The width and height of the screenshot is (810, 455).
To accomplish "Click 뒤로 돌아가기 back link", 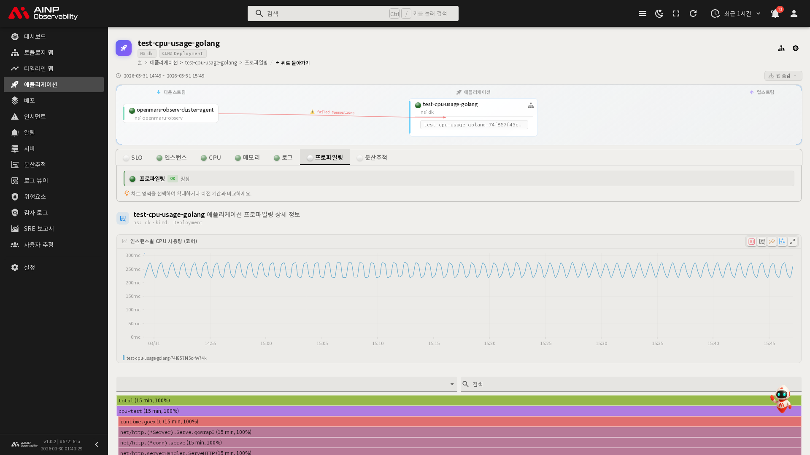I will [293, 63].
